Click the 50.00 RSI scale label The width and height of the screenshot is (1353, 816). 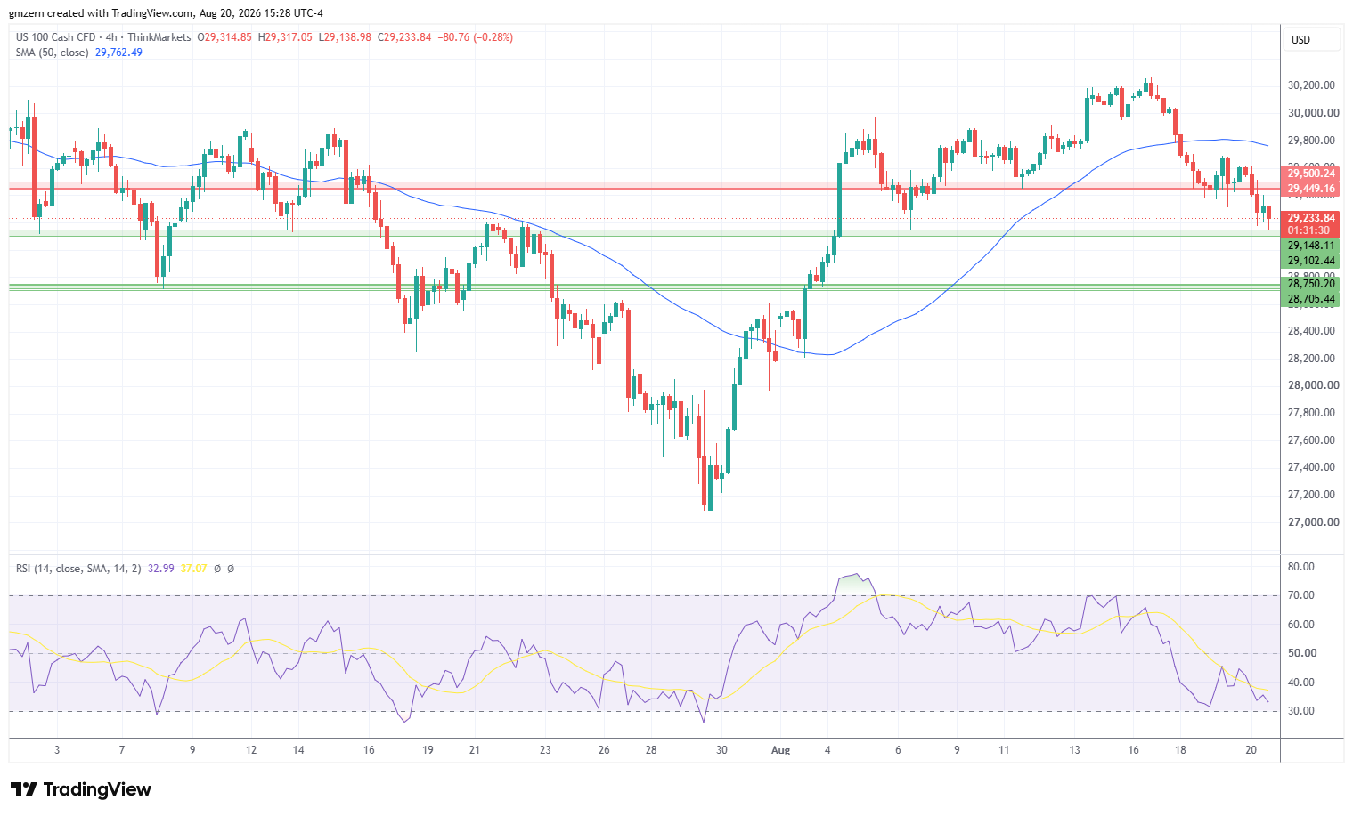click(1301, 653)
